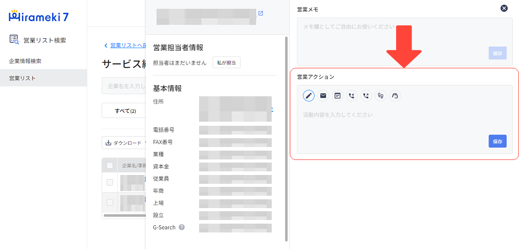Tick the first company row checkbox
This screenshot has width=519, height=249.
[110, 182]
